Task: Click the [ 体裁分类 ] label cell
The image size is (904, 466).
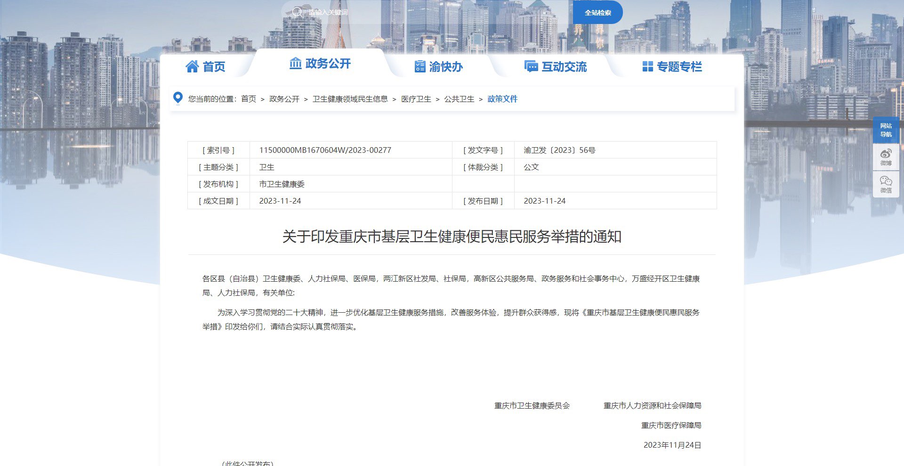Action: 483,167
